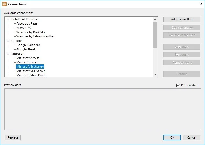Screen dimensions: 205x145
Task: Select Microsoft Exchange item
Action: (30, 67)
